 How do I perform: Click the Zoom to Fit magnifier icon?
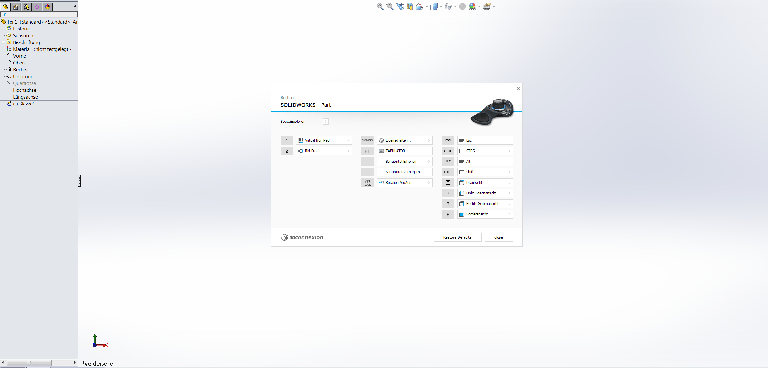point(380,7)
